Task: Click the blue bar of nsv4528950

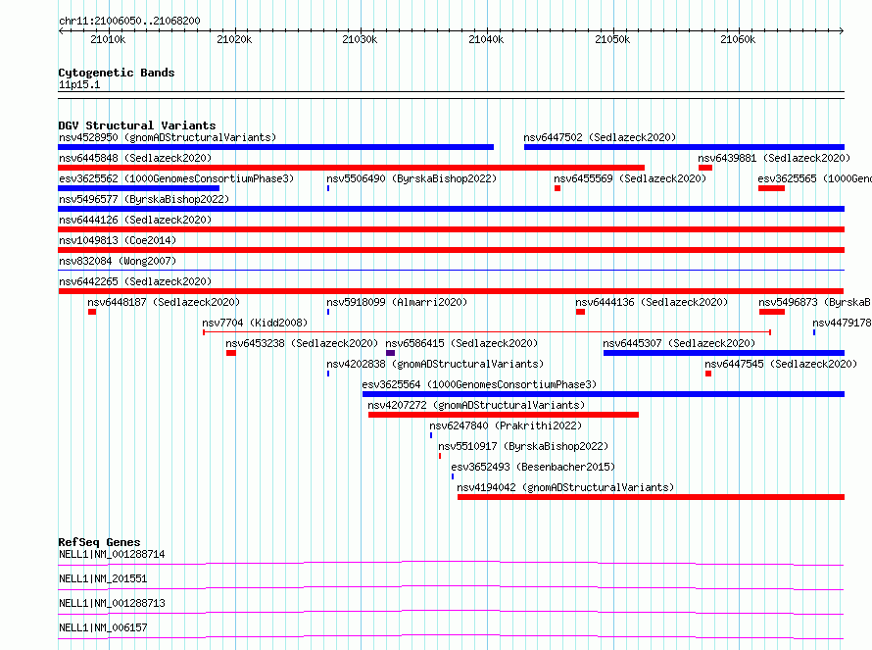Action: (x=276, y=147)
